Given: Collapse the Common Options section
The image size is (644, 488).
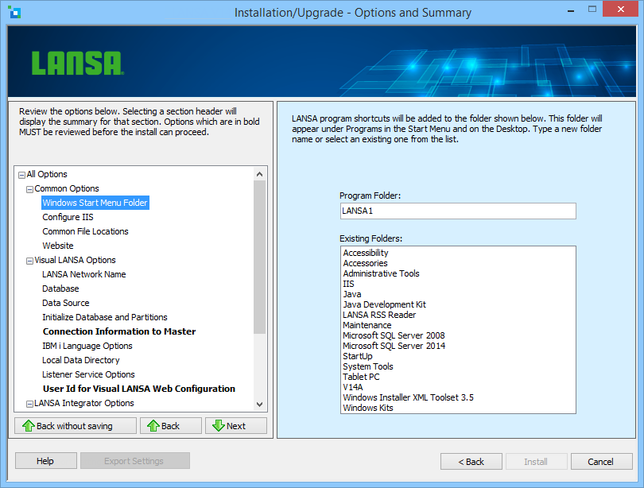Looking at the screenshot, I should (29, 190).
